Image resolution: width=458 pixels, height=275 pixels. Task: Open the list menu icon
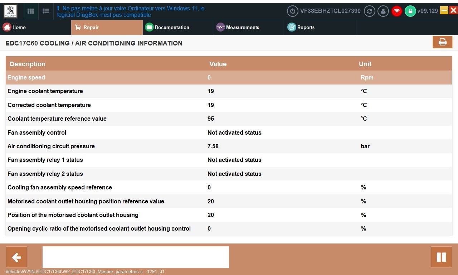coord(46,11)
